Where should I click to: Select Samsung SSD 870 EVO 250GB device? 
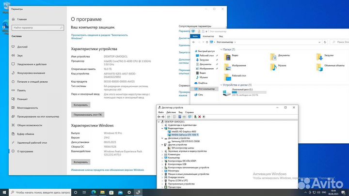coord(185,141)
